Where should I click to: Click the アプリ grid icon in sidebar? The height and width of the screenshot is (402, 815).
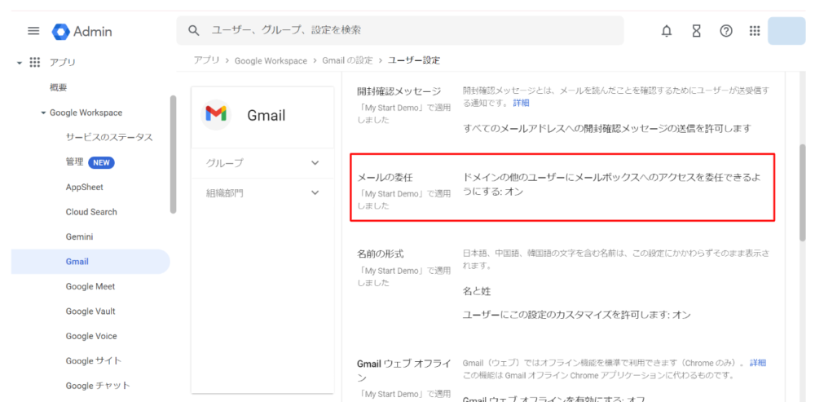coord(35,63)
